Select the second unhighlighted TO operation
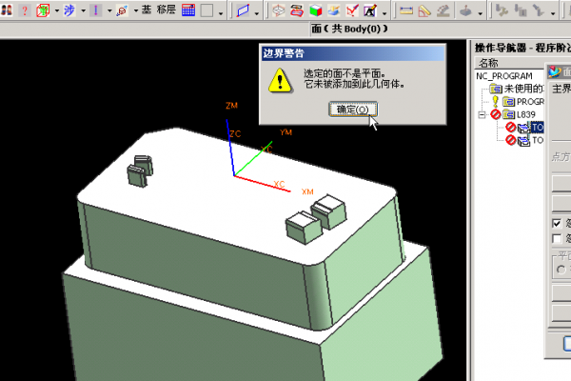The width and height of the screenshot is (571, 381). [538, 140]
